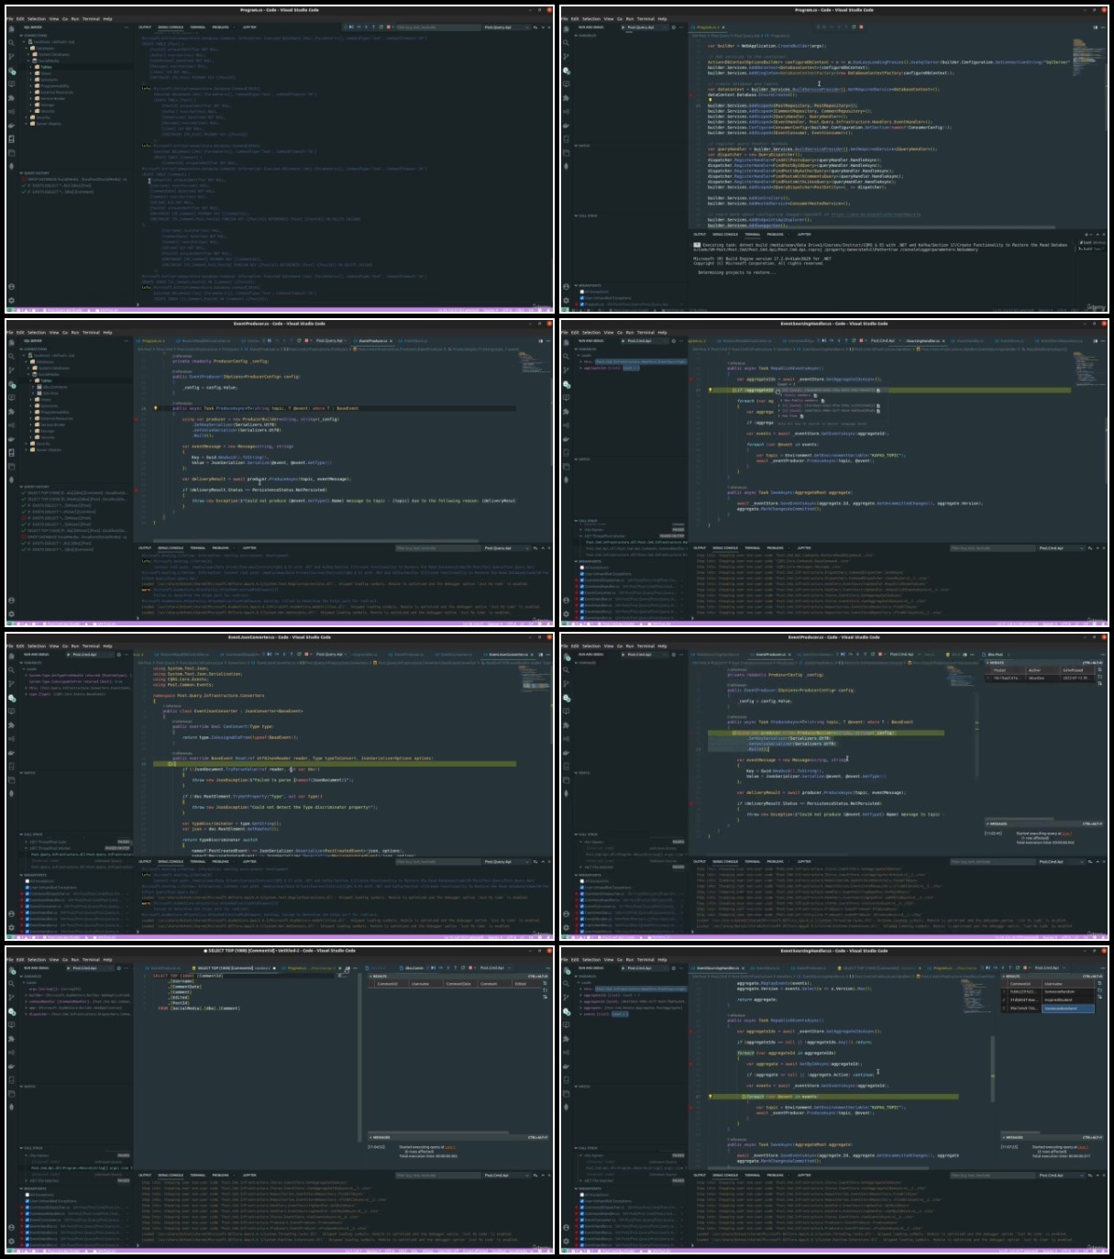Open Manage gear in Program.cs SQL Server window
1114x1259 pixels.
[11, 300]
